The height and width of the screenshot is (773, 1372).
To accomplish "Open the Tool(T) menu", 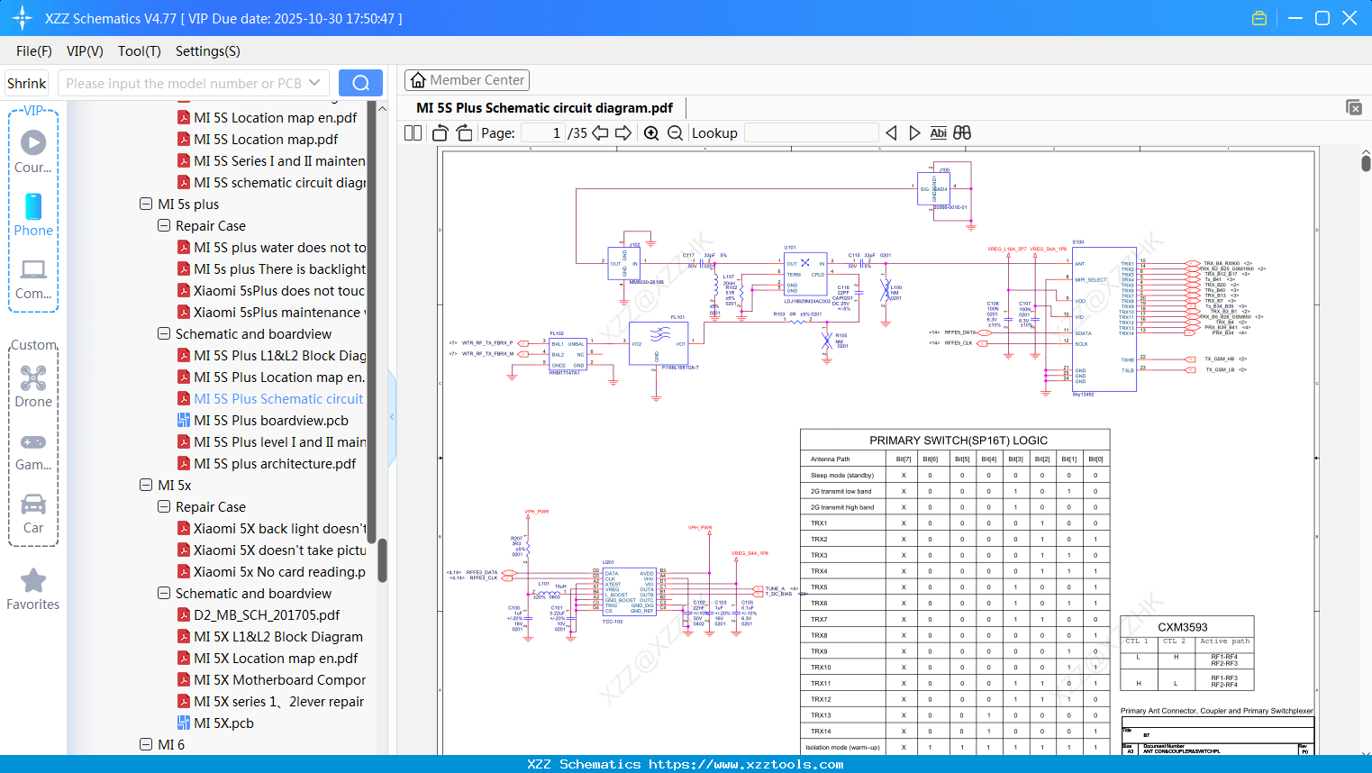I will click(x=139, y=51).
